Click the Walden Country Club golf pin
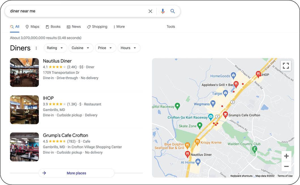 click(254, 149)
